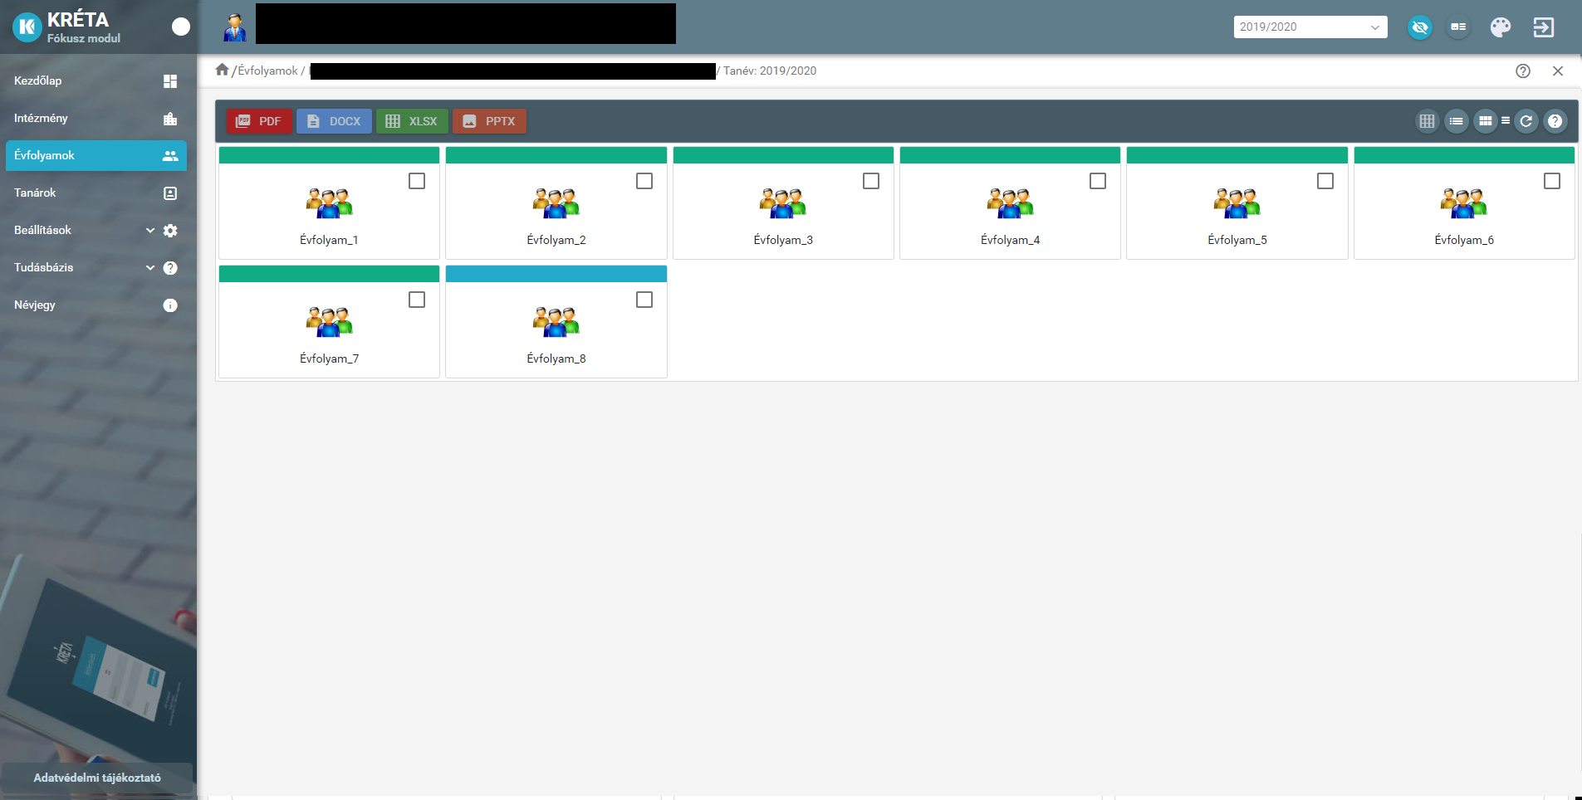This screenshot has width=1582, height=800.
Task: Open the Évfolyam_8 group icon
Action: tap(556, 322)
